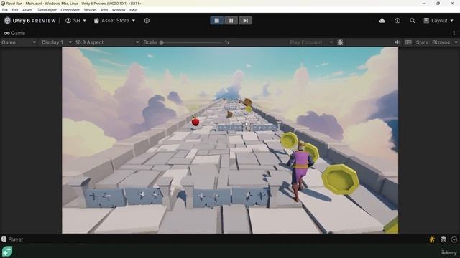Open the Services menu
This screenshot has height=258, width=460.
[x=90, y=10]
